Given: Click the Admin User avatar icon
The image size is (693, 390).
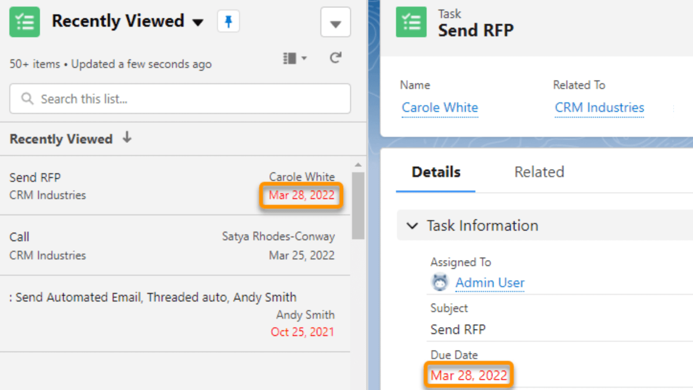Looking at the screenshot, I should [440, 282].
